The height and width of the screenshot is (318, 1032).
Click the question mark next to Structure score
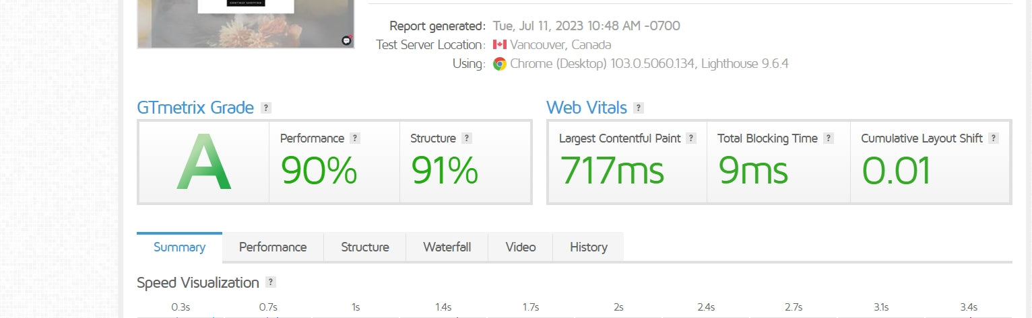pyautogui.click(x=467, y=138)
